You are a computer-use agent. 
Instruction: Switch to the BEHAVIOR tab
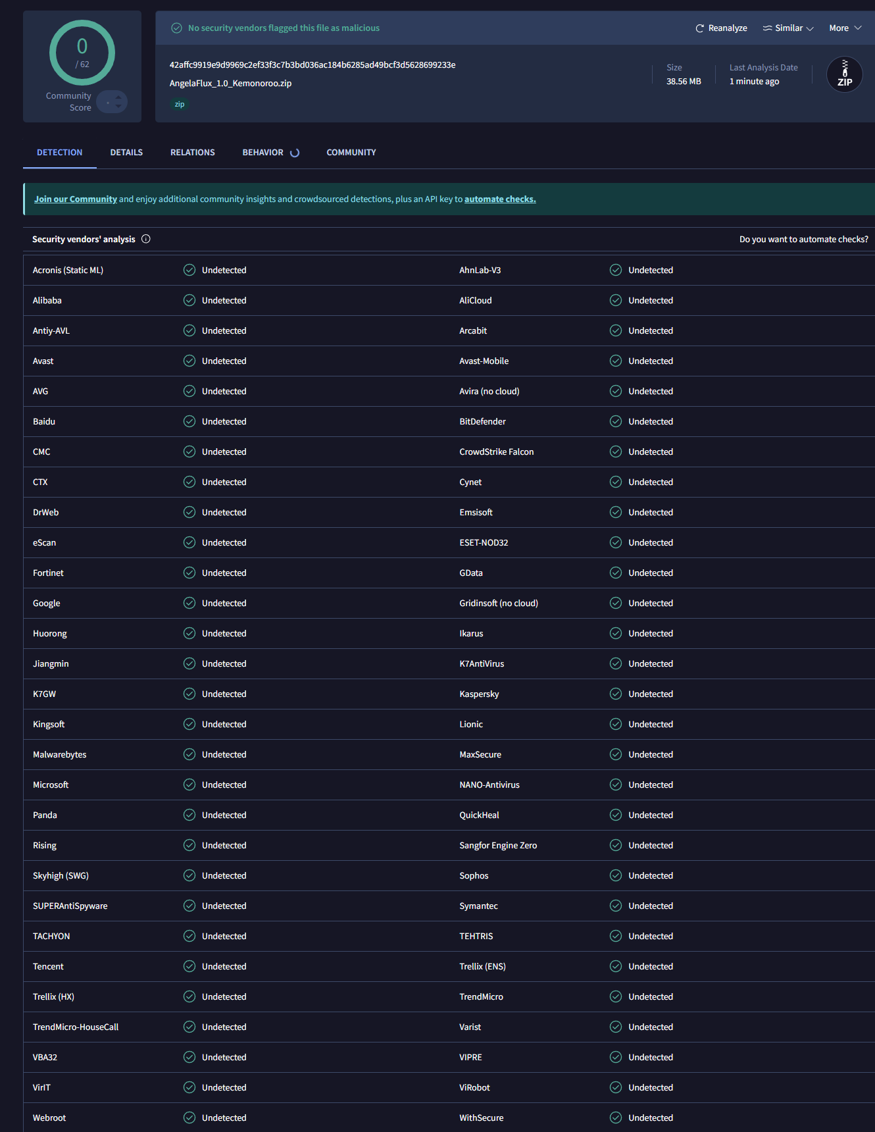click(x=270, y=153)
